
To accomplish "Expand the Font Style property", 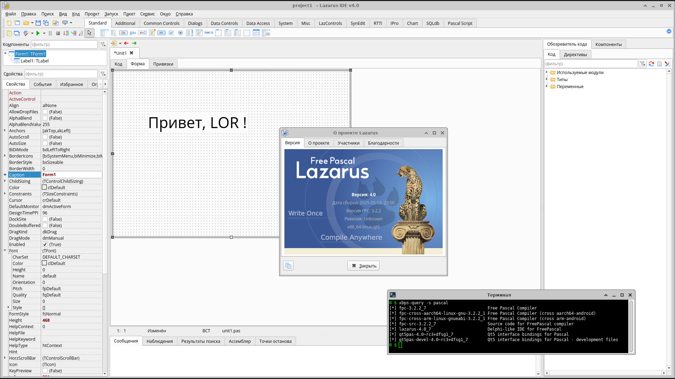I will pyautogui.click(x=8, y=307).
